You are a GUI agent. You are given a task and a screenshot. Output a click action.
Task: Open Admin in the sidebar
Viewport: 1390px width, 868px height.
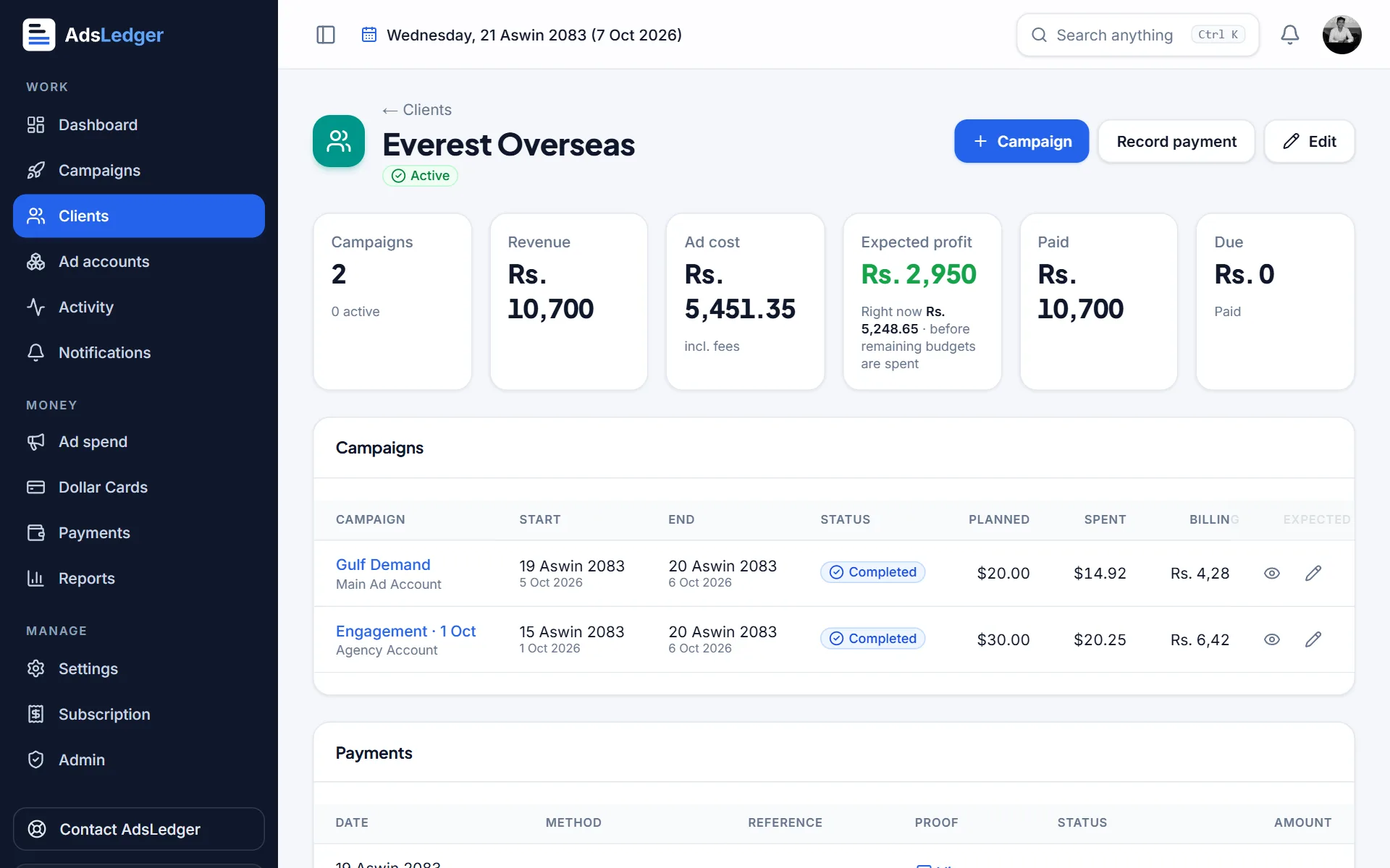[139, 760]
